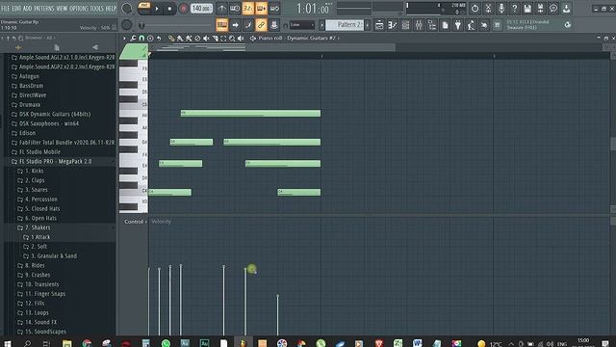Select the Zoom magnifier tool in piano roll
The width and height of the screenshot is (616, 347).
click(x=232, y=39)
